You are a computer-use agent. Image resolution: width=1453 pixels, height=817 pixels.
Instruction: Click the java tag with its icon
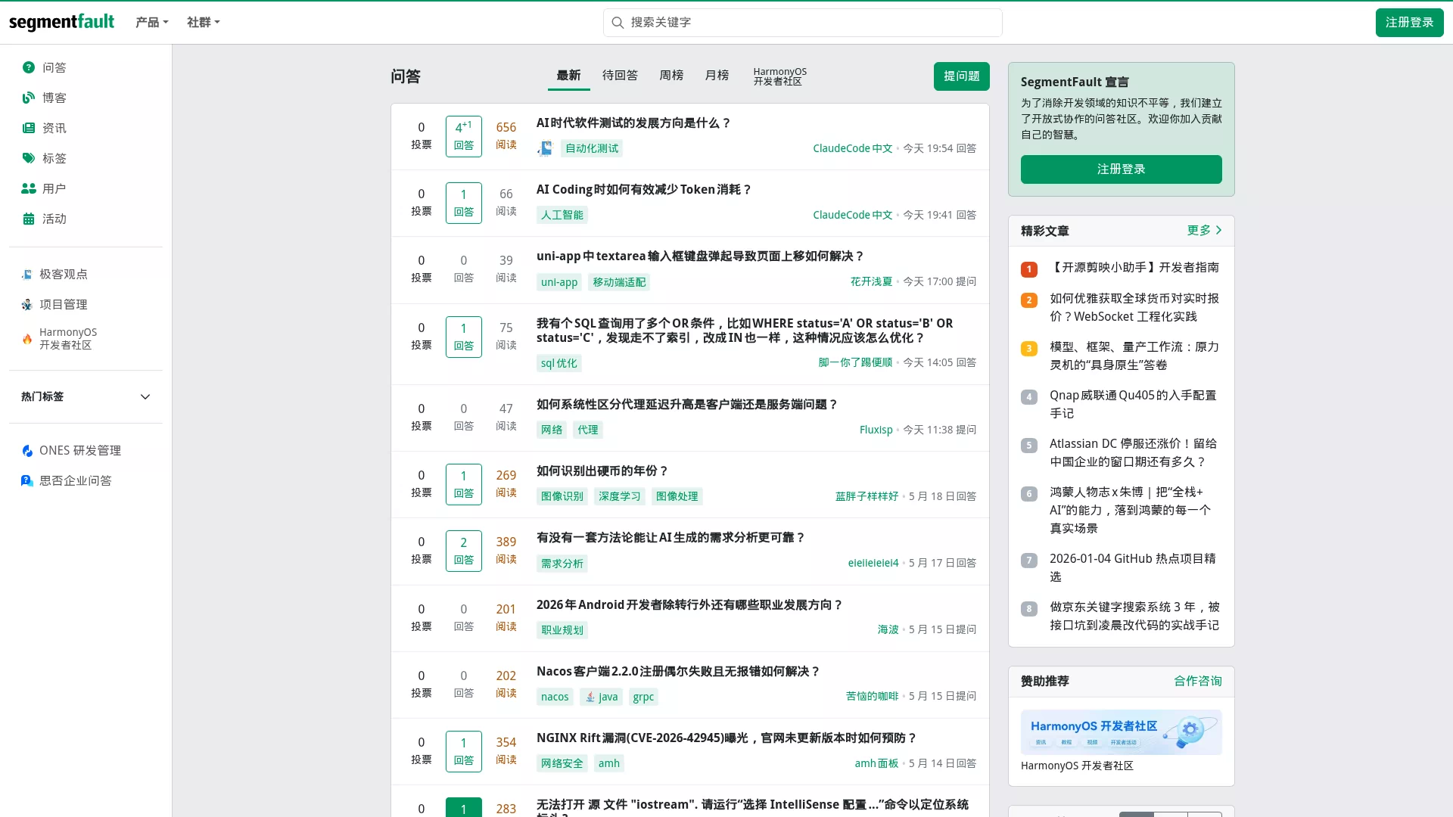(x=601, y=697)
